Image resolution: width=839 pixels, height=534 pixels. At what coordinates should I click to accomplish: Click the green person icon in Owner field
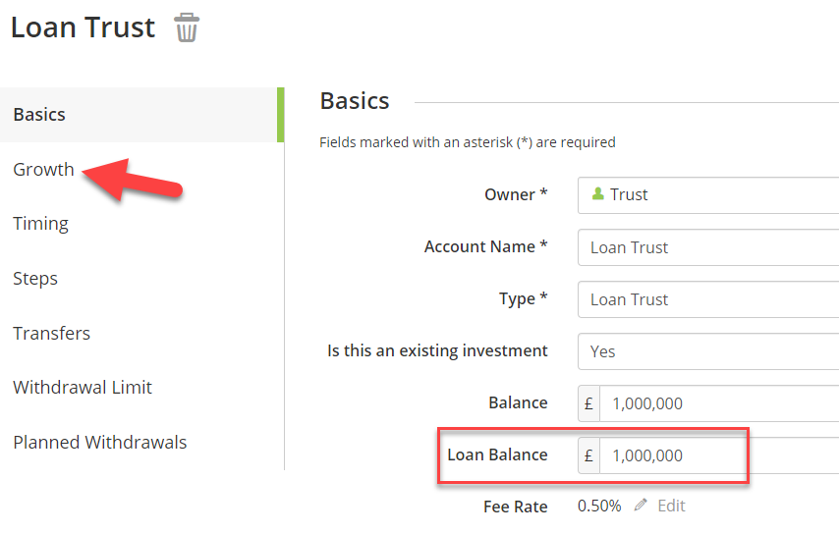(x=597, y=193)
